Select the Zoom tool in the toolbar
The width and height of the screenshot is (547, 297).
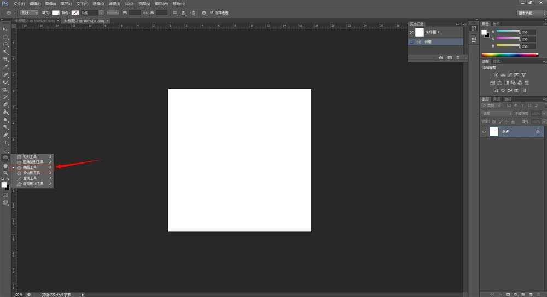(5, 173)
